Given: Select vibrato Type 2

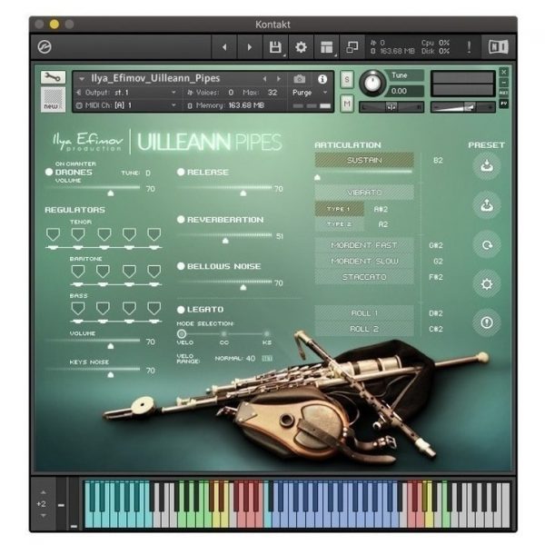Looking at the screenshot, I should pyautogui.click(x=339, y=224).
